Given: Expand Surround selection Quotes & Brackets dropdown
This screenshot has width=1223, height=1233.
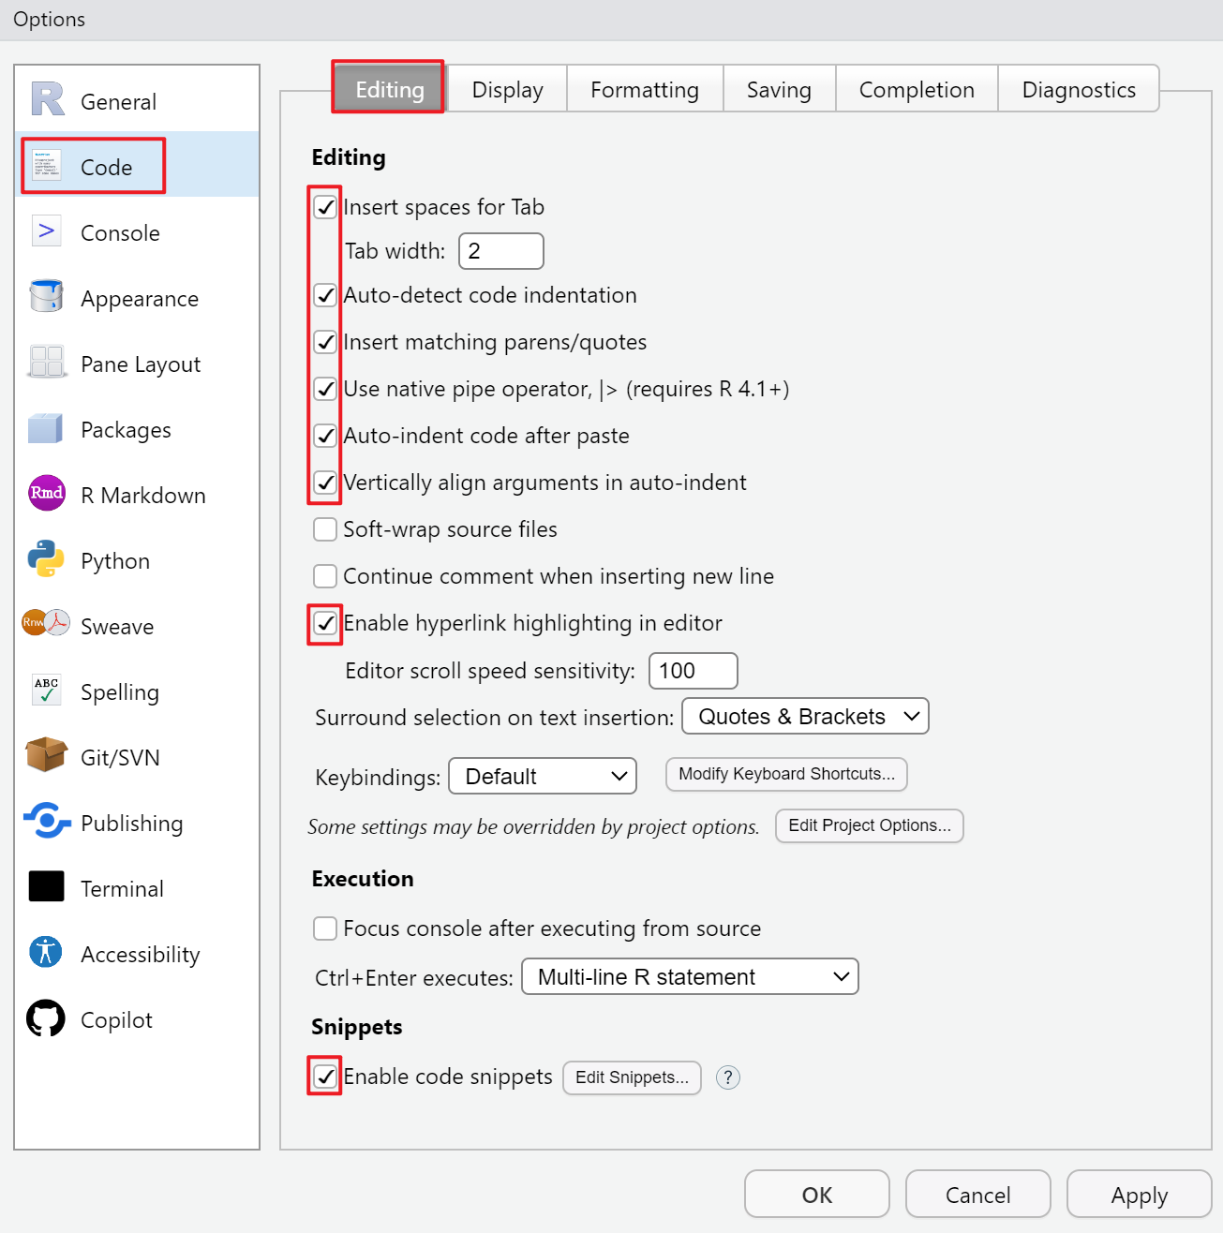Looking at the screenshot, I should point(805,717).
